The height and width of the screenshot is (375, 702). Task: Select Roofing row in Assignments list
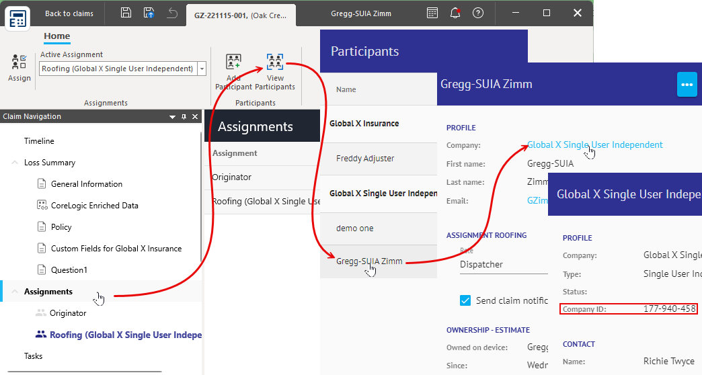click(x=262, y=202)
